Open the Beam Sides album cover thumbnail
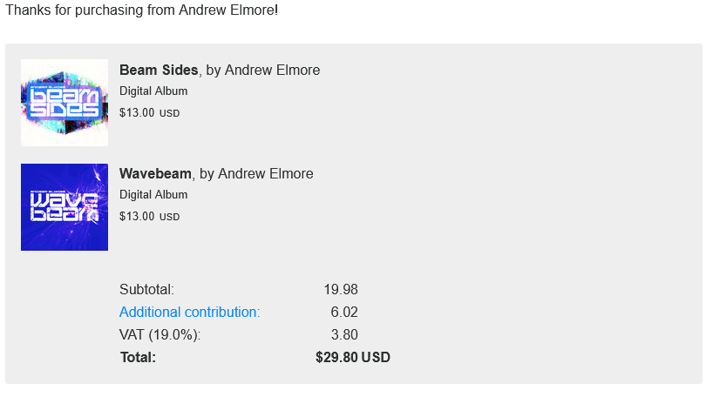Image resolution: width=713 pixels, height=397 pixels. click(x=65, y=103)
